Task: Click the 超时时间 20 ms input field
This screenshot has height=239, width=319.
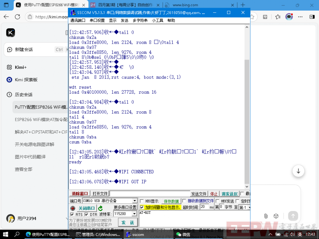Action: (x=204, y=207)
